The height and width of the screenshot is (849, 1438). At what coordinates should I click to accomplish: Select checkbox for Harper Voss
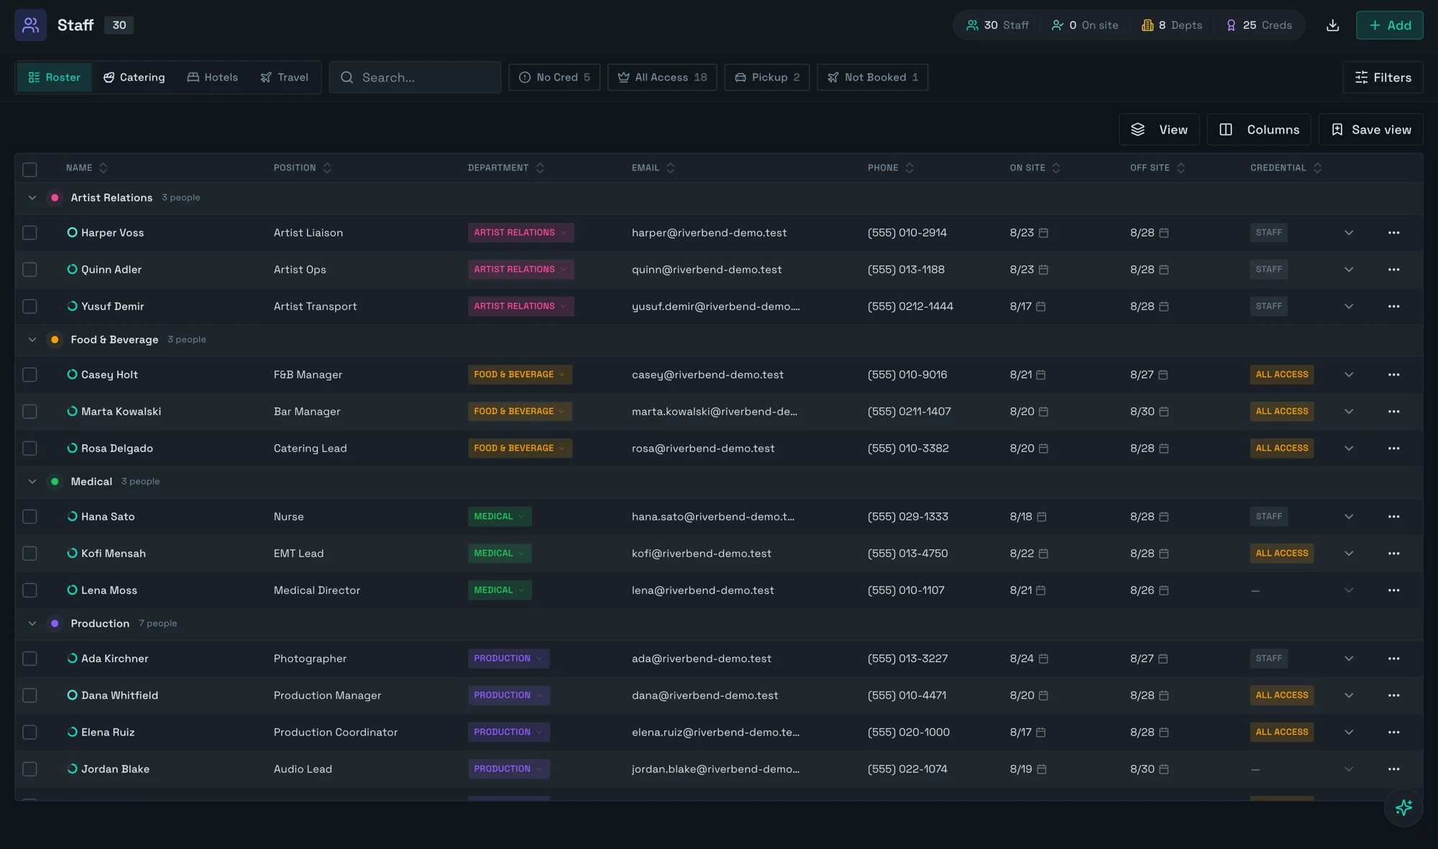point(29,233)
